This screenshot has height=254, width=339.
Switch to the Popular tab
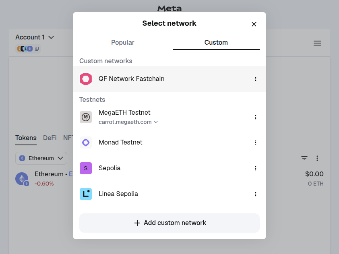point(122,42)
